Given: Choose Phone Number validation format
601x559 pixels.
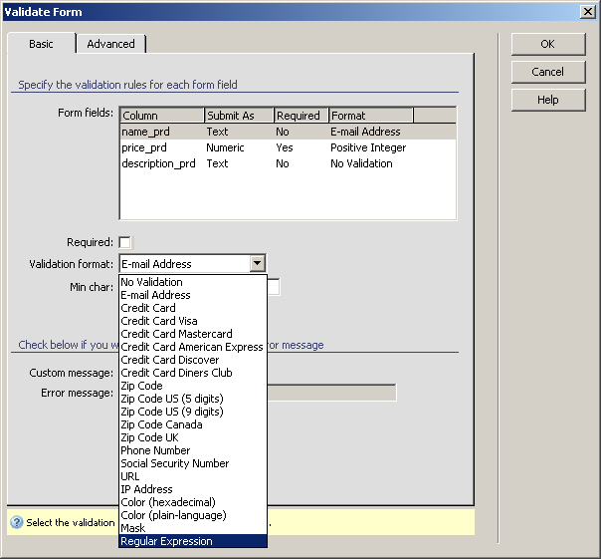Looking at the screenshot, I should (x=155, y=450).
